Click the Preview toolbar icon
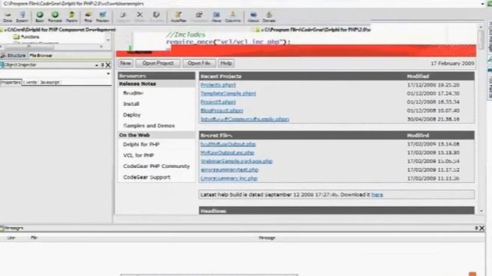The height and width of the screenshot is (276, 492). pyautogui.click(x=102, y=17)
